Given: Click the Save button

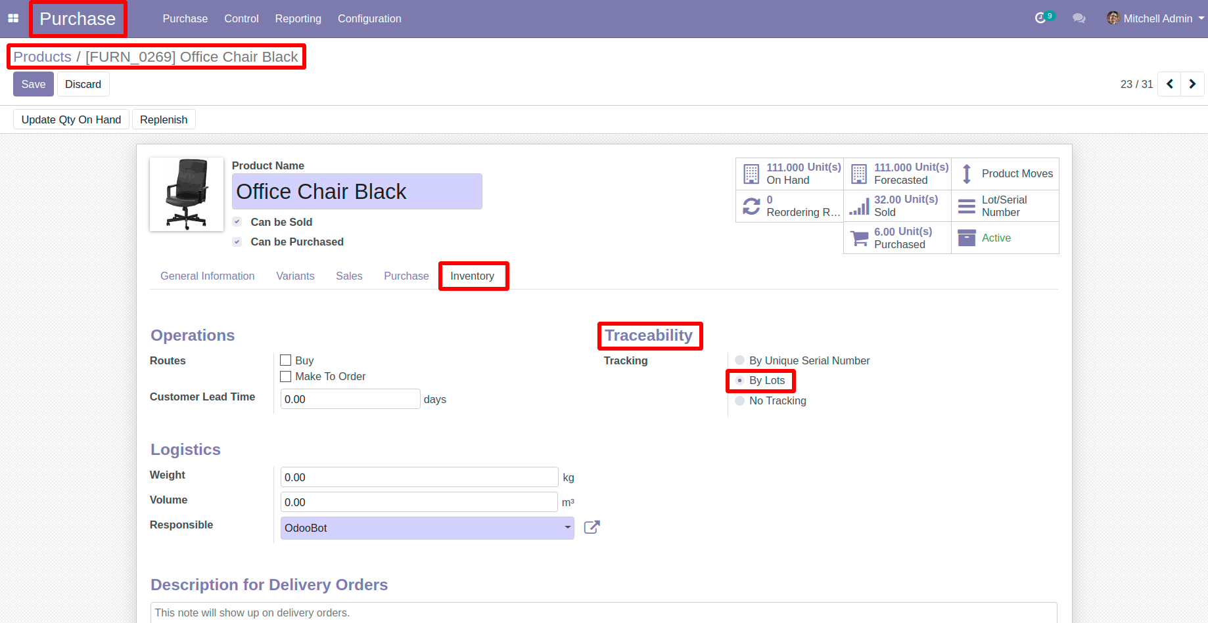Looking at the screenshot, I should coord(34,84).
